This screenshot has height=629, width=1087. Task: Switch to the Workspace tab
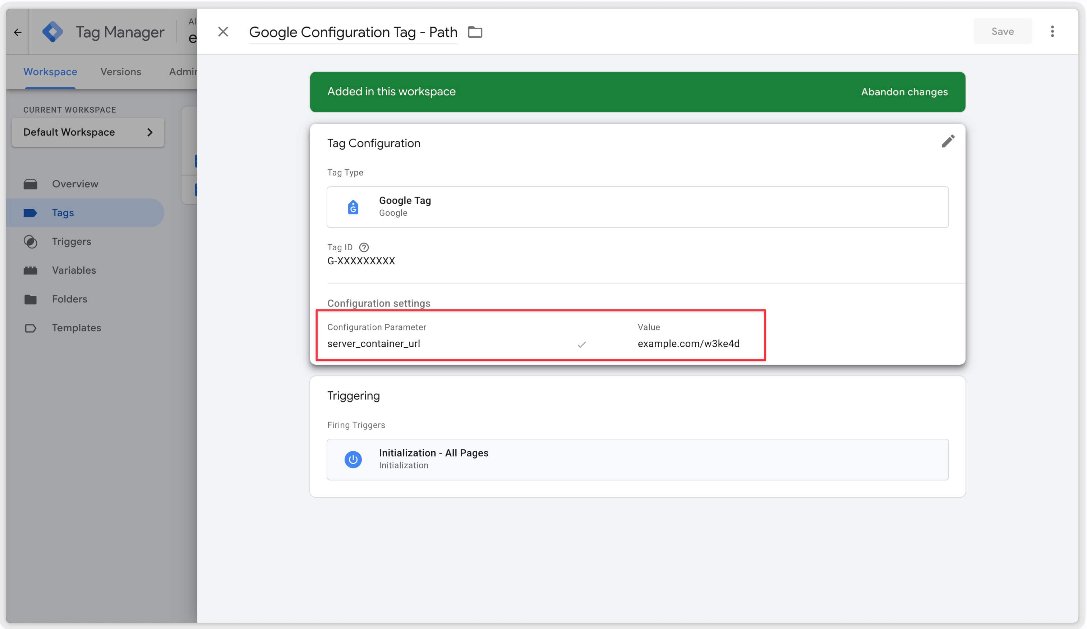click(50, 72)
